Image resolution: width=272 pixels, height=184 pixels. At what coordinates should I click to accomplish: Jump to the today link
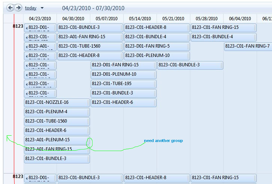point(31,8)
